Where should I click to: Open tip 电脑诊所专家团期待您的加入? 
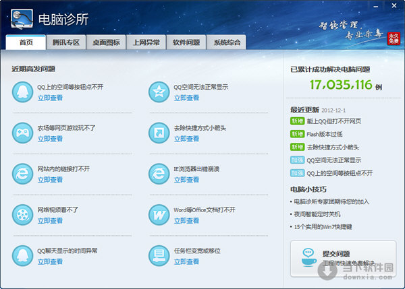(331, 201)
